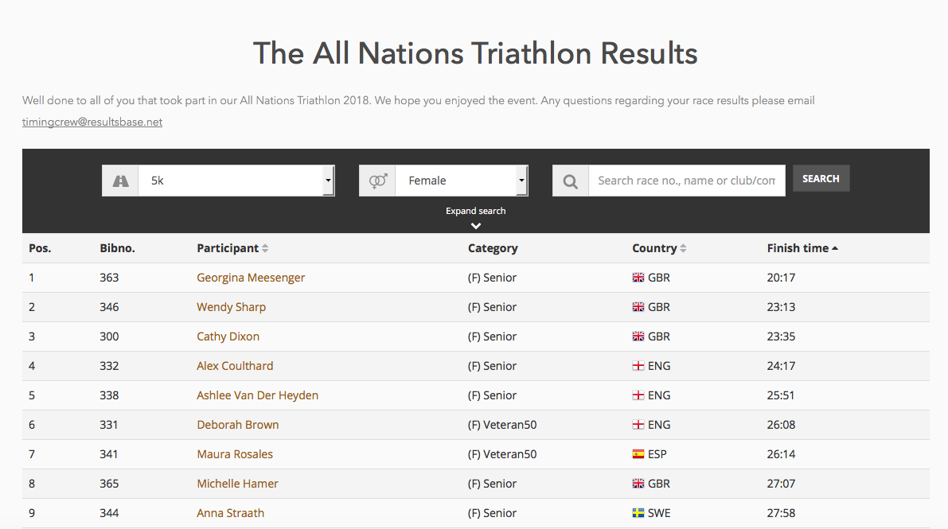Open Georgina Meesenger's result
Viewport: 948px width, 529px height.
coord(251,278)
